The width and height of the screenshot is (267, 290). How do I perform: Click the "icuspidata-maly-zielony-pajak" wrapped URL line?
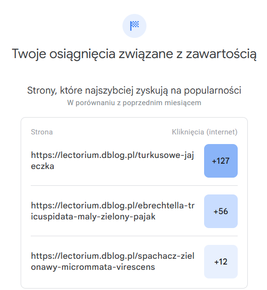point(93,217)
